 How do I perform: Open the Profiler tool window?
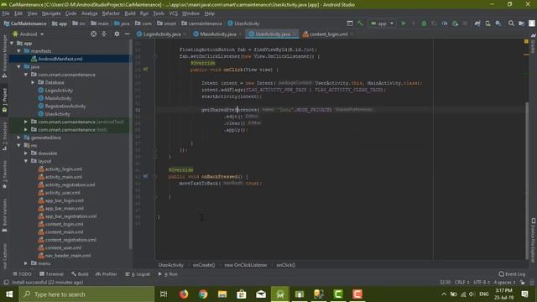[x=107, y=274]
